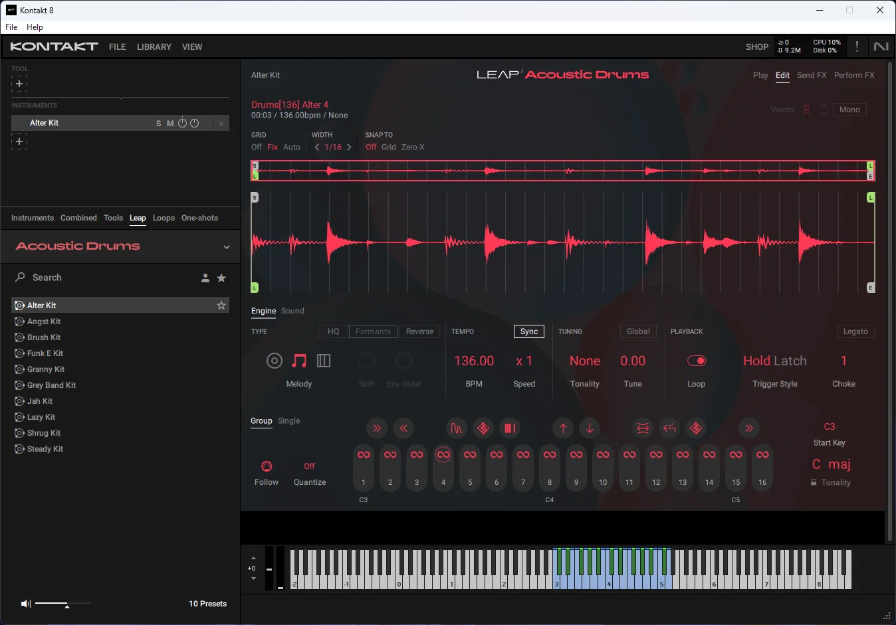The width and height of the screenshot is (896, 625).
Task: Select the circular target engine type icon
Action: pyautogui.click(x=275, y=361)
